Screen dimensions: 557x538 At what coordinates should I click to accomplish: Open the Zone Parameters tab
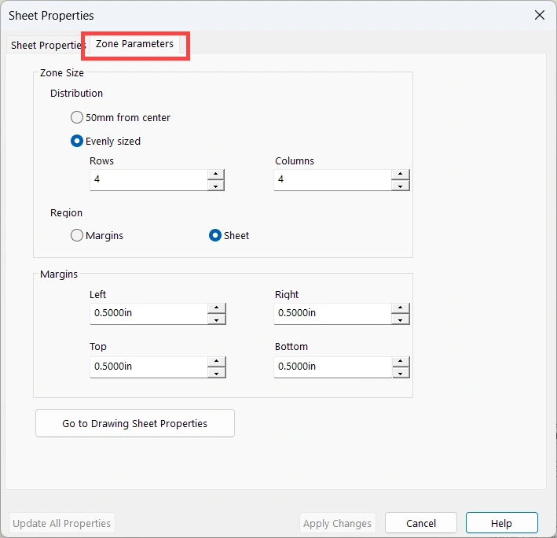click(134, 44)
